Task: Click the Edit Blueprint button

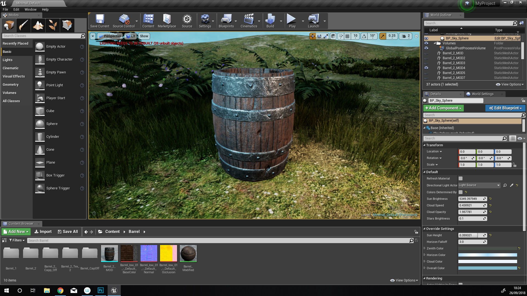Action: pos(505,108)
